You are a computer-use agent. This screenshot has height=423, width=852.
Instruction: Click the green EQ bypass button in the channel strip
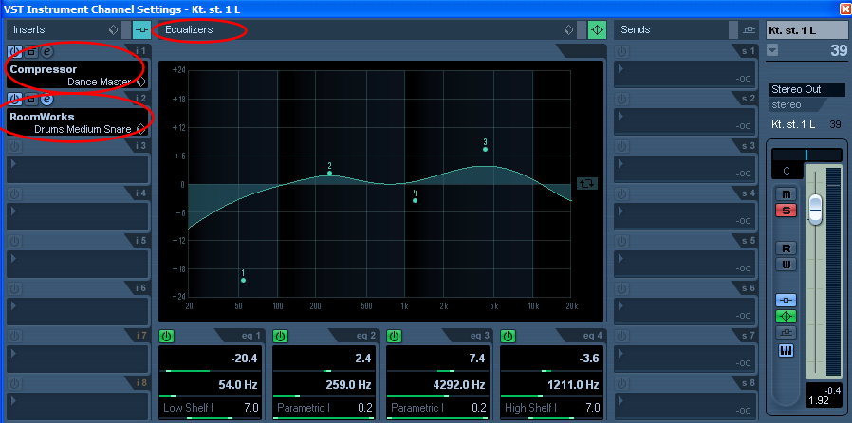[786, 317]
